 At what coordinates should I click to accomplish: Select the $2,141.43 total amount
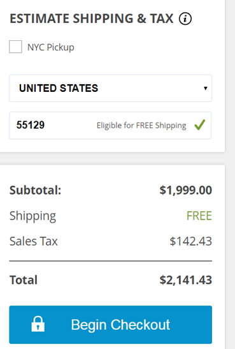pos(186,280)
